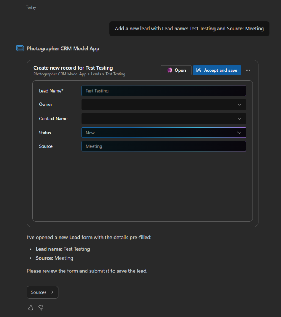Click the thumbs up feedback icon
The height and width of the screenshot is (317, 281).
coord(30,307)
